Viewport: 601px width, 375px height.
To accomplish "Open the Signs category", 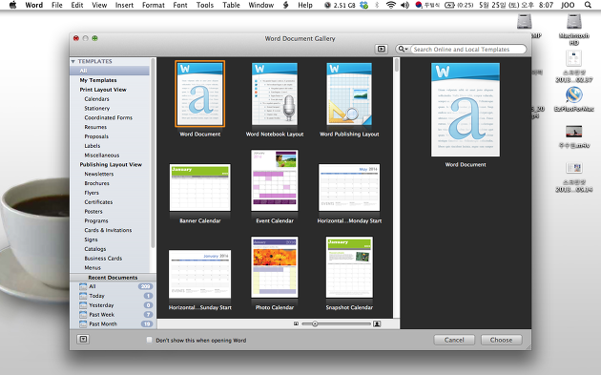I will click(x=91, y=240).
